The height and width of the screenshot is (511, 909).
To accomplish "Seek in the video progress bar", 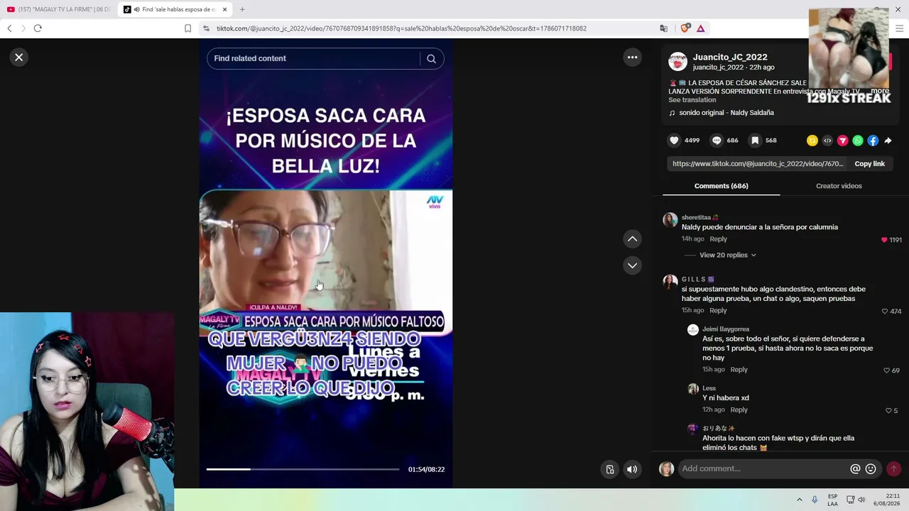I will [x=303, y=469].
